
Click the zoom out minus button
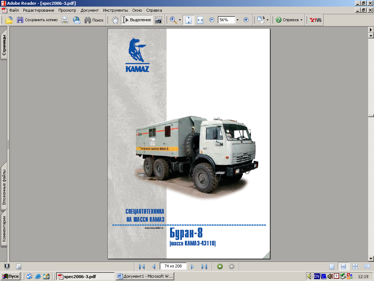point(211,20)
